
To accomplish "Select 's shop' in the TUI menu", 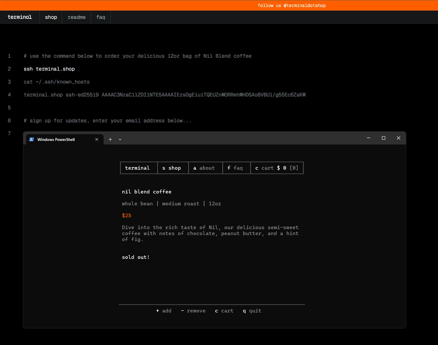I will (173, 168).
